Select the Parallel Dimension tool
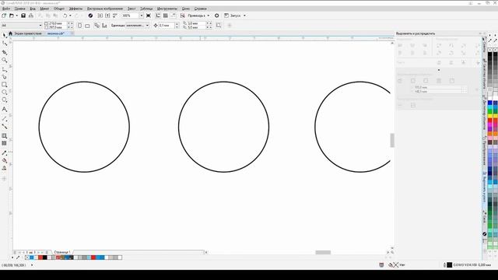 [x=5, y=118]
